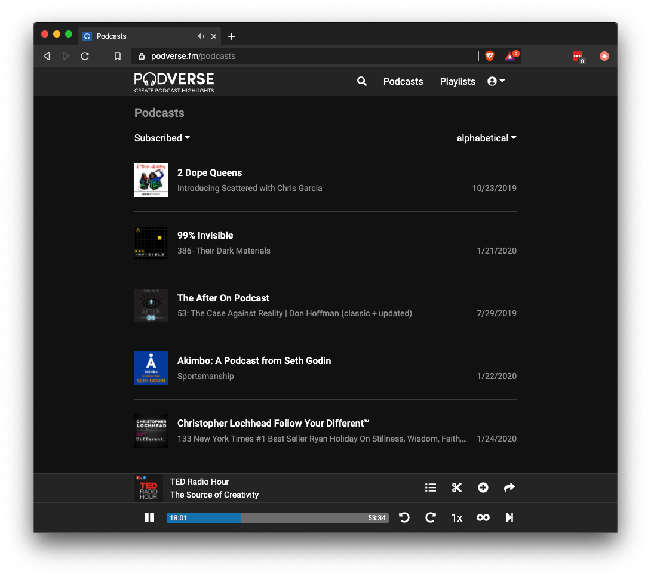Viewport: 651px width, 577px height.
Task: Select the Podcasts menu item
Action: (403, 81)
